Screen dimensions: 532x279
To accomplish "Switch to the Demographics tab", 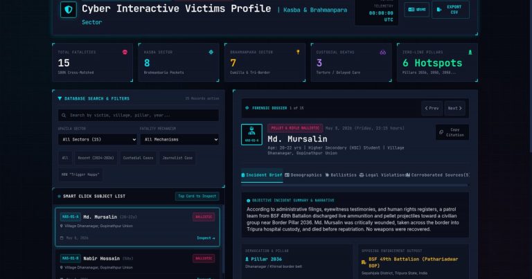I will pos(303,175).
